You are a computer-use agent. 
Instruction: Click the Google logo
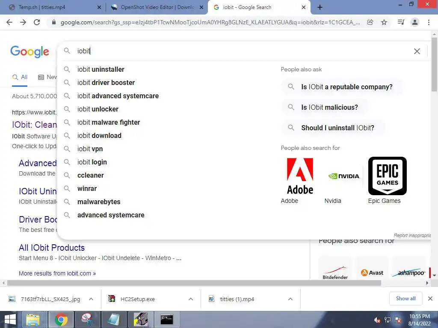pyautogui.click(x=30, y=52)
